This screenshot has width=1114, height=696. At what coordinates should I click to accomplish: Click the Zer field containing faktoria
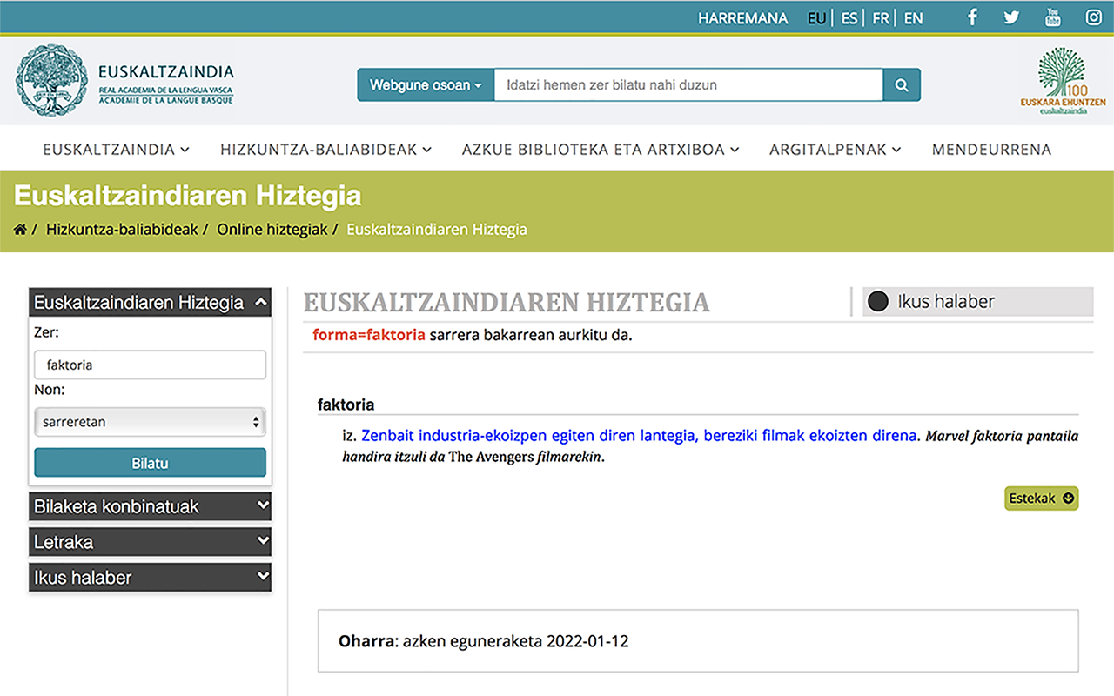150,365
